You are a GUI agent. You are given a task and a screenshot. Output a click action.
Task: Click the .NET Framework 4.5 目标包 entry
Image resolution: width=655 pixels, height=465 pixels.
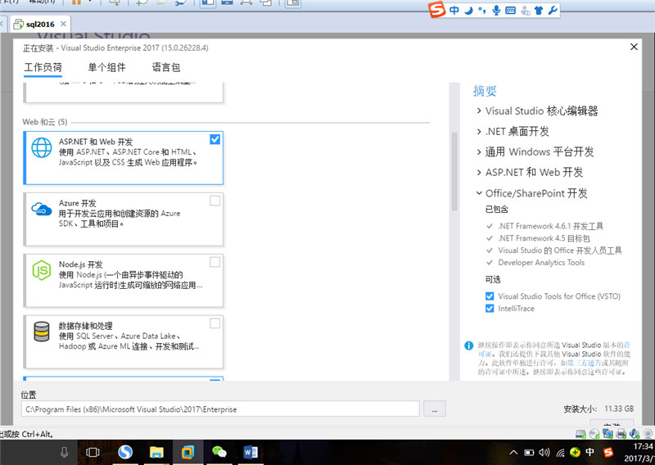544,238
